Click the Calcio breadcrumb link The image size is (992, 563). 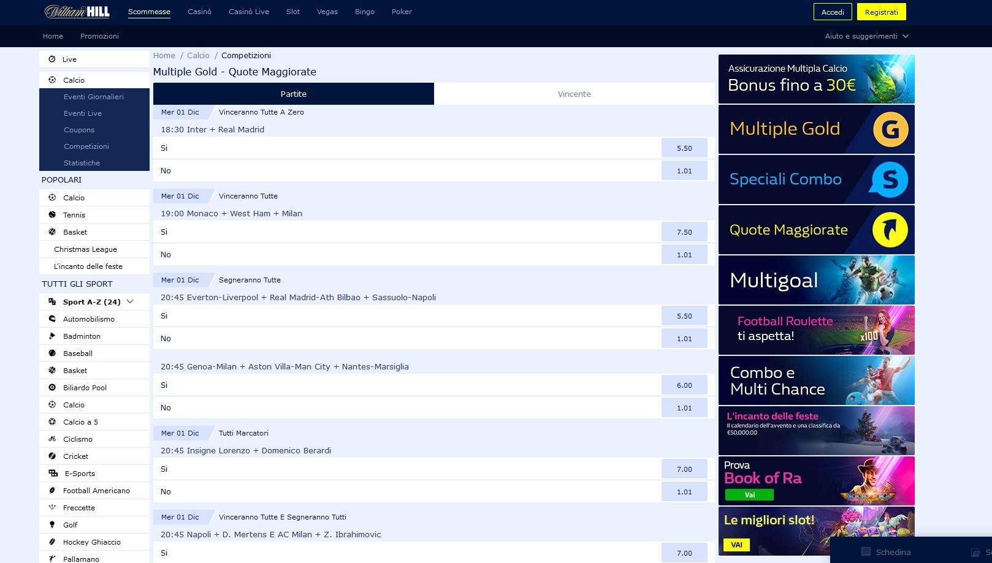(198, 56)
